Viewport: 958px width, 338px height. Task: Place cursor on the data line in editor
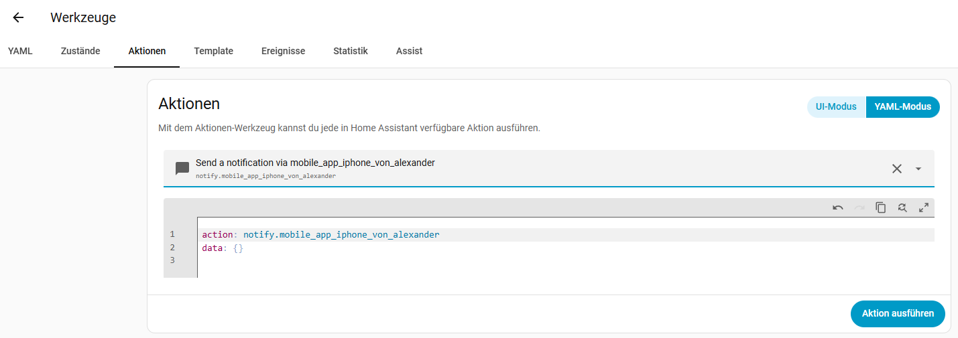point(566,248)
